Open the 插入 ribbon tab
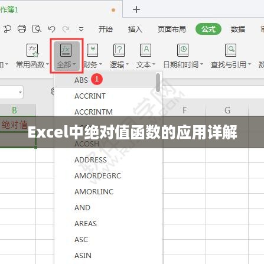Viewport: 264px width, 264px height. coord(135,30)
